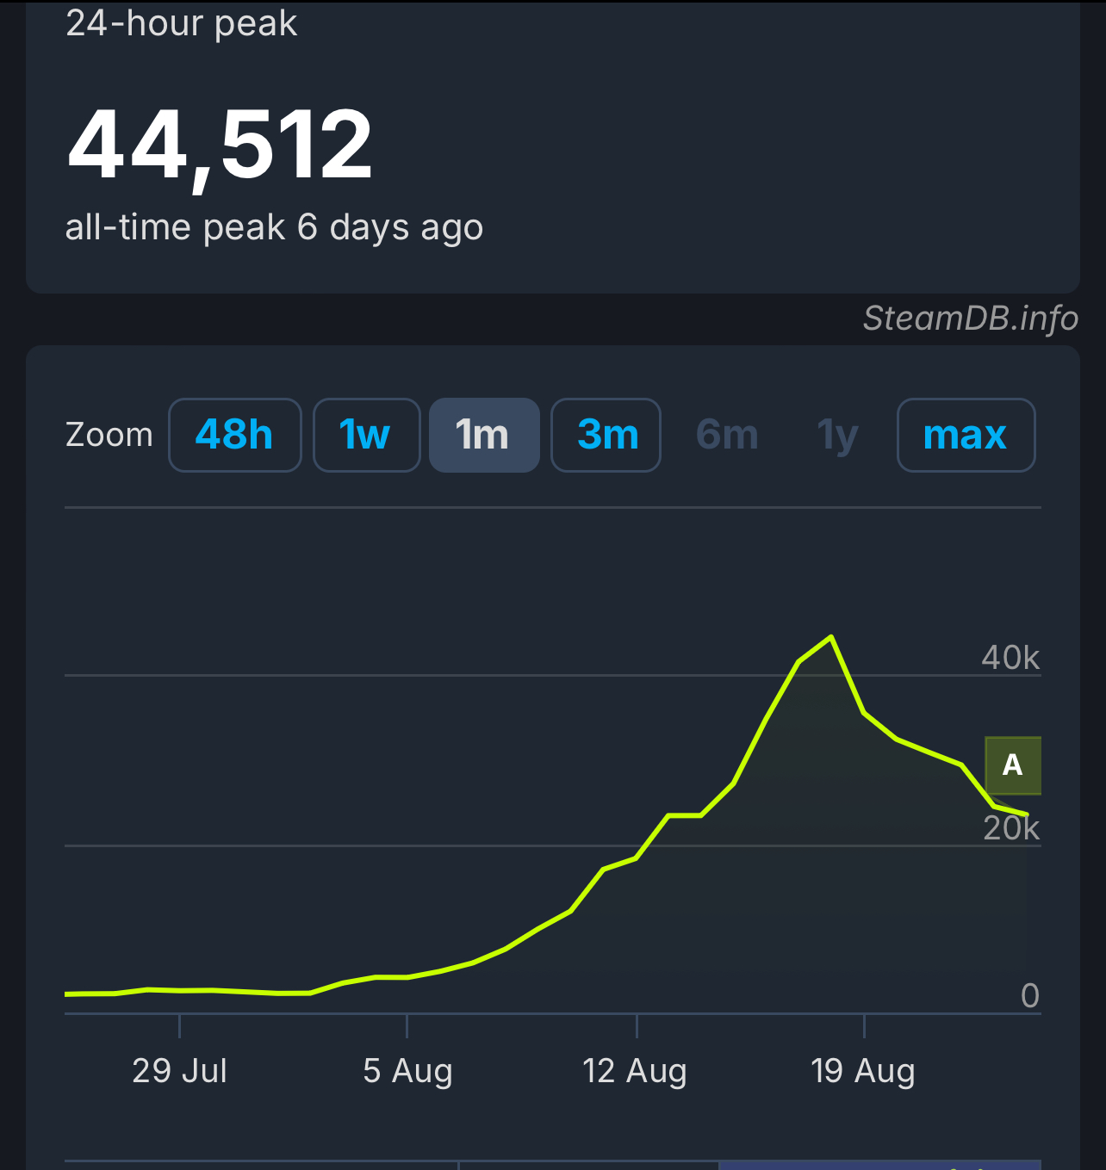Click the 'A' annotation flag on chart
This screenshot has width=1106, height=1170.
(1013, 765)
